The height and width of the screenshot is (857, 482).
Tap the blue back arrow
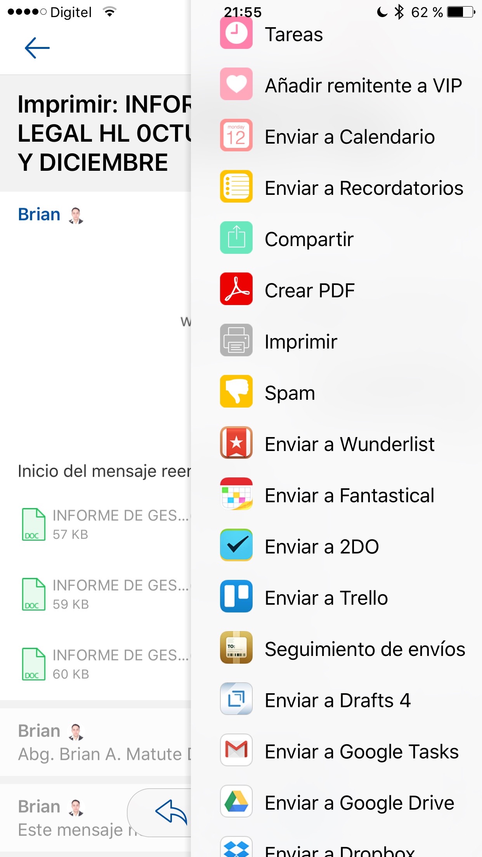37,48
